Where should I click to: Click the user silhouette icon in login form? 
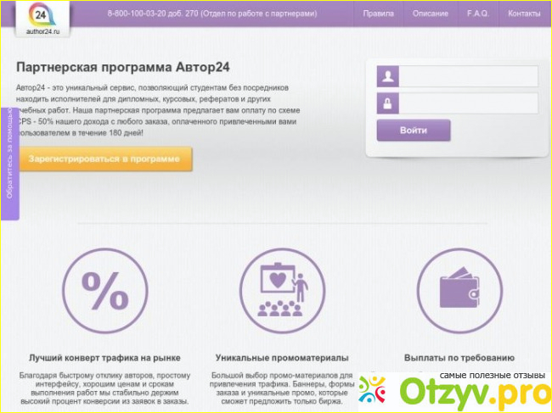pyautogui.click(x=388, y=77)
